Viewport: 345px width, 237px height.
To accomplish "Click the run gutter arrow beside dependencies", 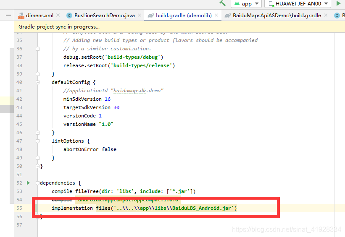I will [28, 183].
